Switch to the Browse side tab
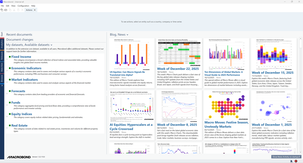 coord(2,78)
